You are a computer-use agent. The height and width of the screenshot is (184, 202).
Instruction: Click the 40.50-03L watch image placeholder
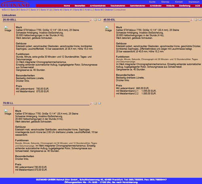[x=108, y=29]
